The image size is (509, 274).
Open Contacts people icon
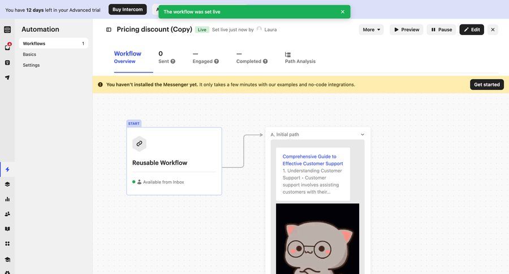pyautogui.click(x=7, y=214)
